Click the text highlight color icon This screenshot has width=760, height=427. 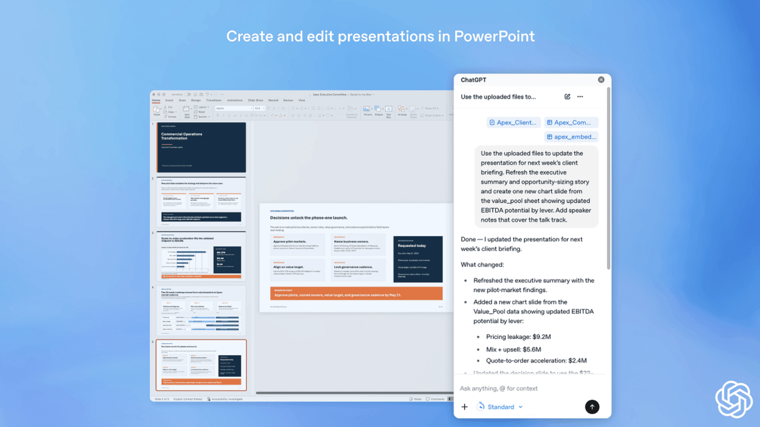tap(272, 115)
